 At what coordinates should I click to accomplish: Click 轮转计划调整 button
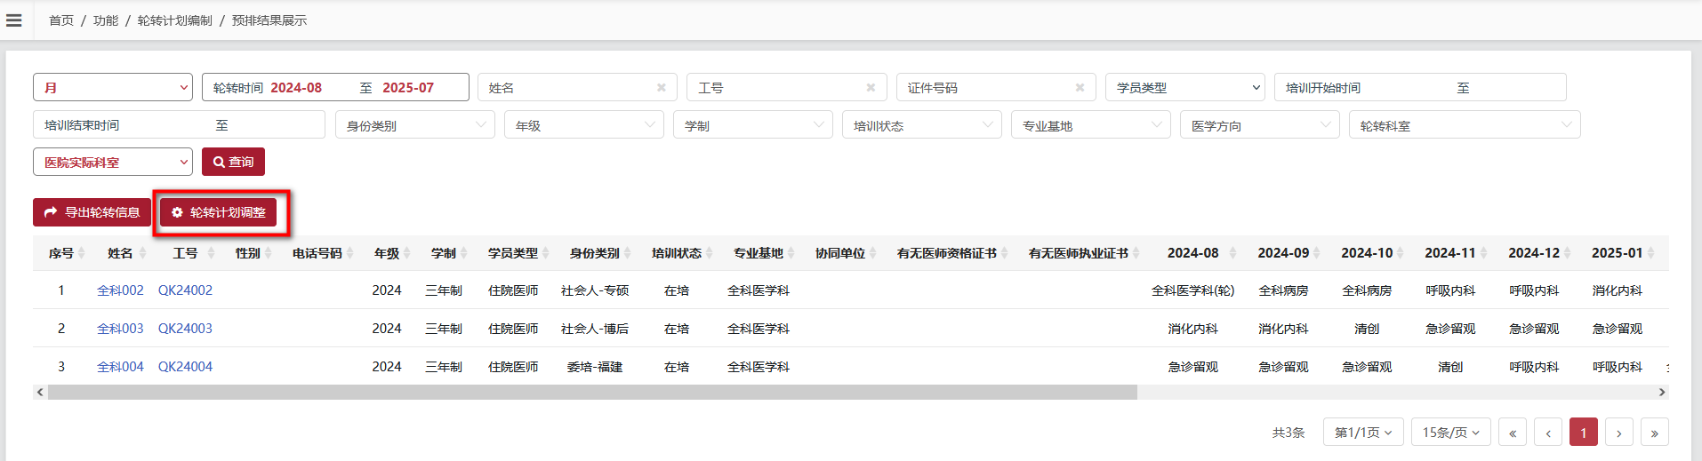coord(219,212)
